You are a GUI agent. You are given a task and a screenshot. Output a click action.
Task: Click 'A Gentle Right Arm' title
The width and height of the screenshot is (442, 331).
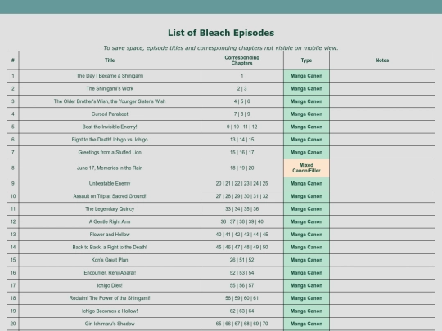pyautogui.click(x=110, y=221)
